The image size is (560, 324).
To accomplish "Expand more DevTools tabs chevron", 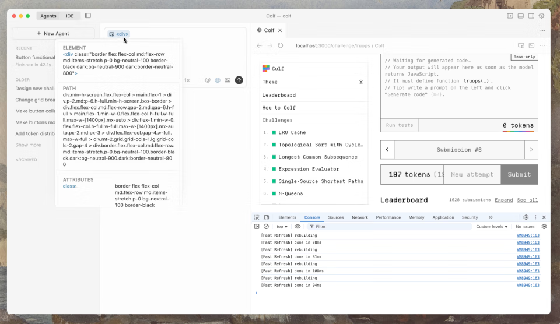I will 491,217.
